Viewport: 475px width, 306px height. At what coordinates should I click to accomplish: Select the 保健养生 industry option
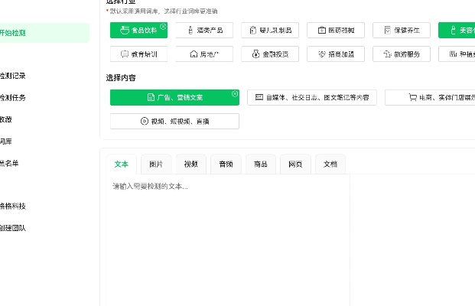[402, 31]
